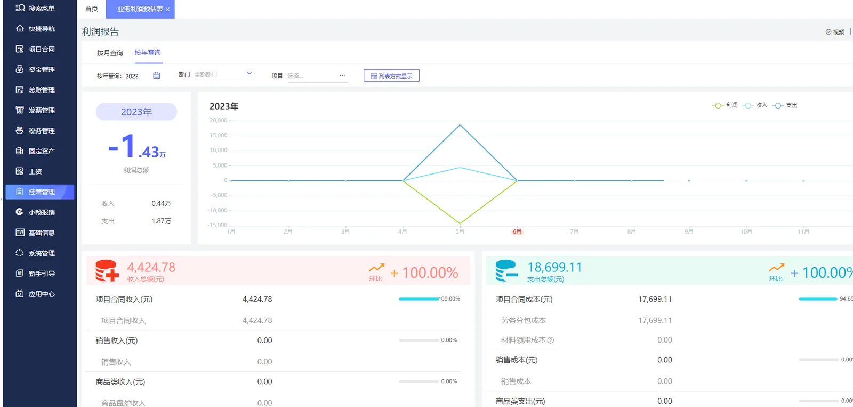Click the May peak point on chart

(460, 124)
